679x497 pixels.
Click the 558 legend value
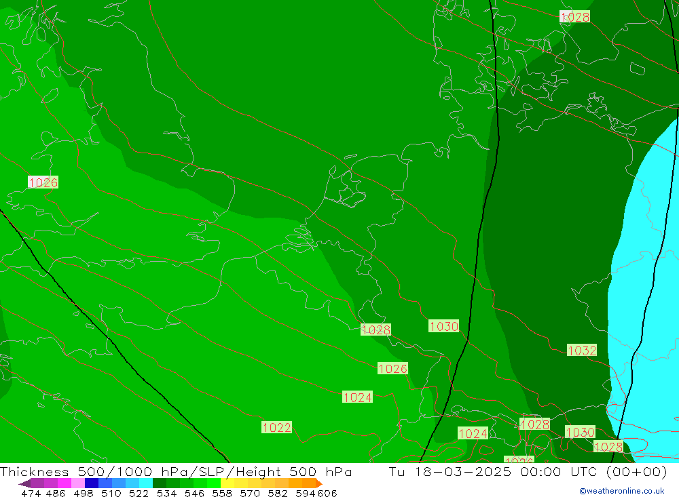[222, 493]
